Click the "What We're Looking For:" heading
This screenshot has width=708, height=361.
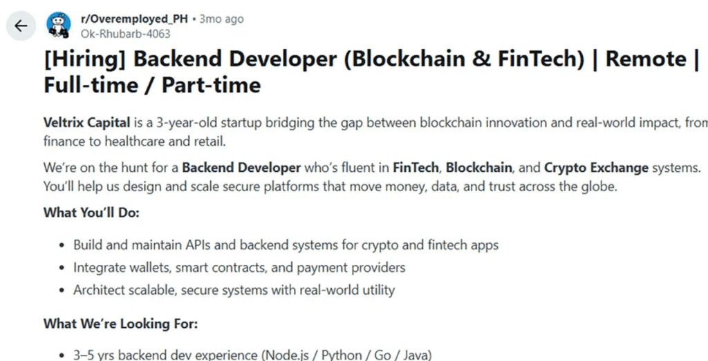coord(120,323)
